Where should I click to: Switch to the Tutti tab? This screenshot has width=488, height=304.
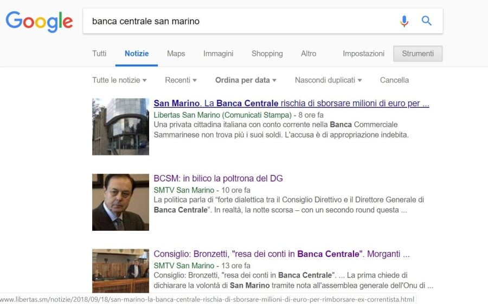(99, 54)
